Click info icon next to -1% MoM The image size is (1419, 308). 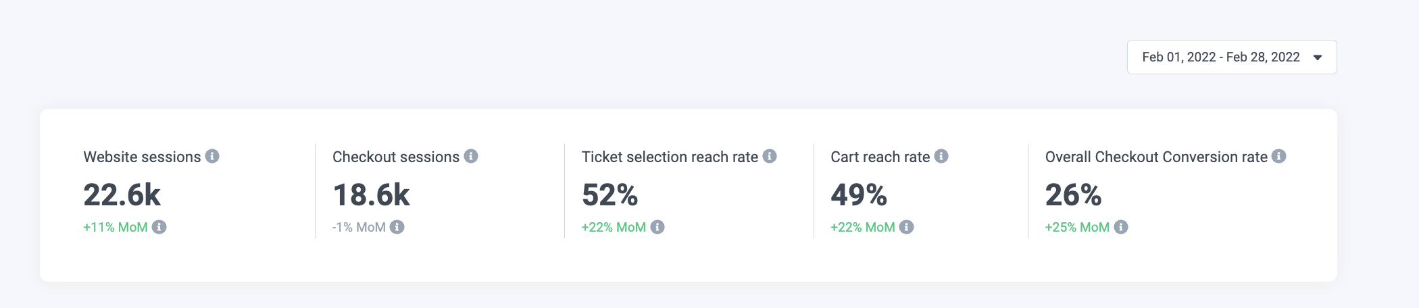pyautogui.click(x=397, y=227)
